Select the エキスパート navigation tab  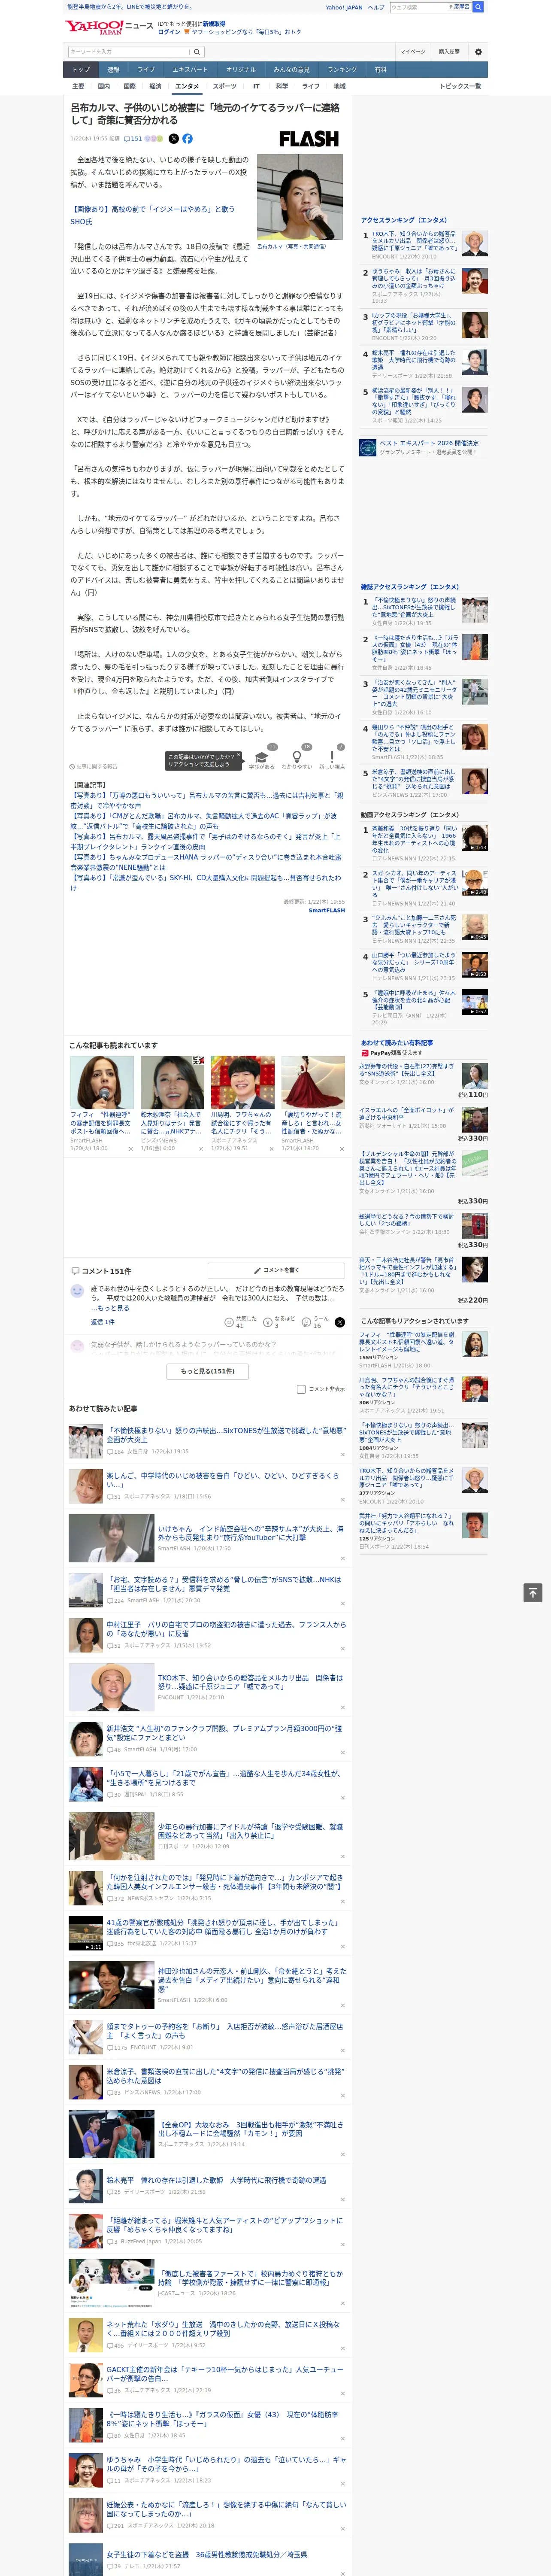(190, 70)
